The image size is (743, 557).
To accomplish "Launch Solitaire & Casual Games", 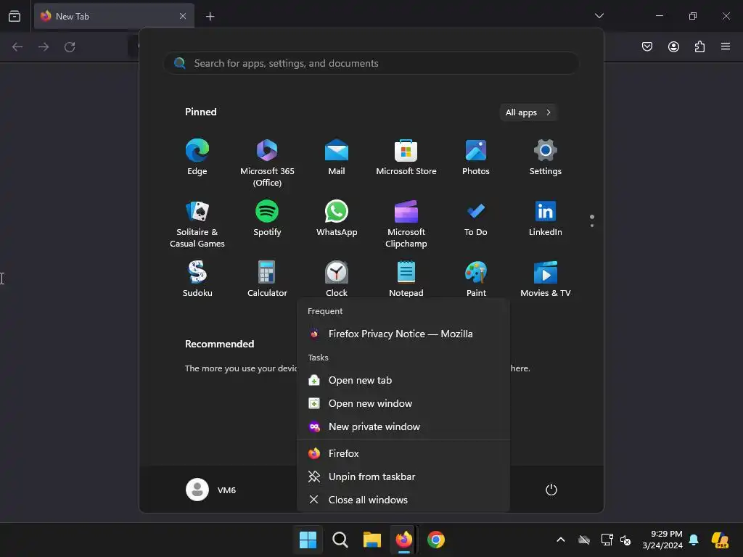I will point(197,223).
